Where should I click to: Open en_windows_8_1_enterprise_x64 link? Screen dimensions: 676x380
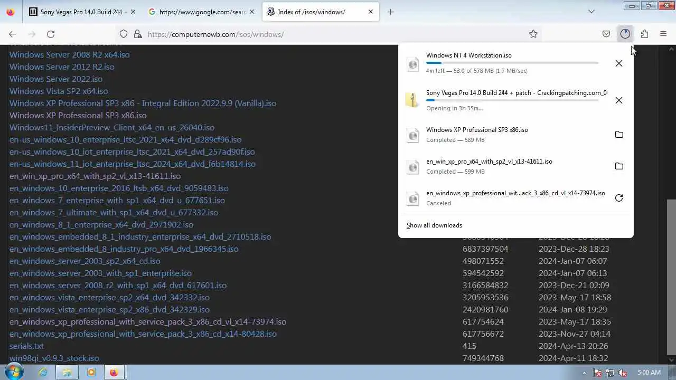(101, 224)
